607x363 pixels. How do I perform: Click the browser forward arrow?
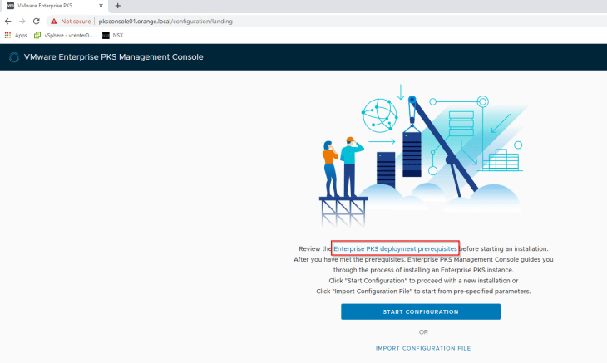[x=22, y=21]
